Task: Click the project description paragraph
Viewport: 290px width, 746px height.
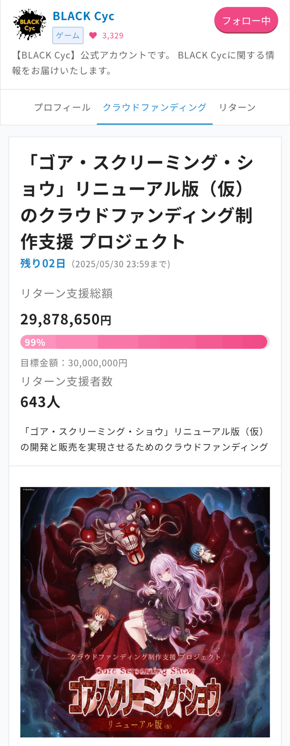Action: point(144,439)
